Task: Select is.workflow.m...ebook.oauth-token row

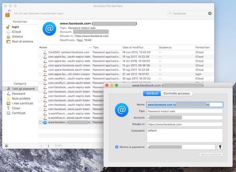Action: (71, 118)
